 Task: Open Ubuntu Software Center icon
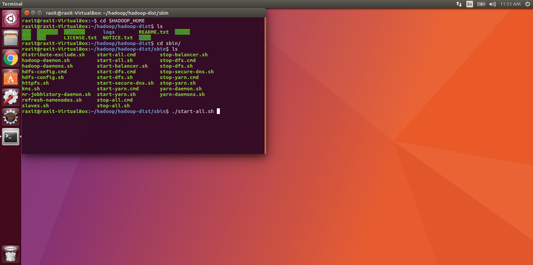click(x=11, y=78)
